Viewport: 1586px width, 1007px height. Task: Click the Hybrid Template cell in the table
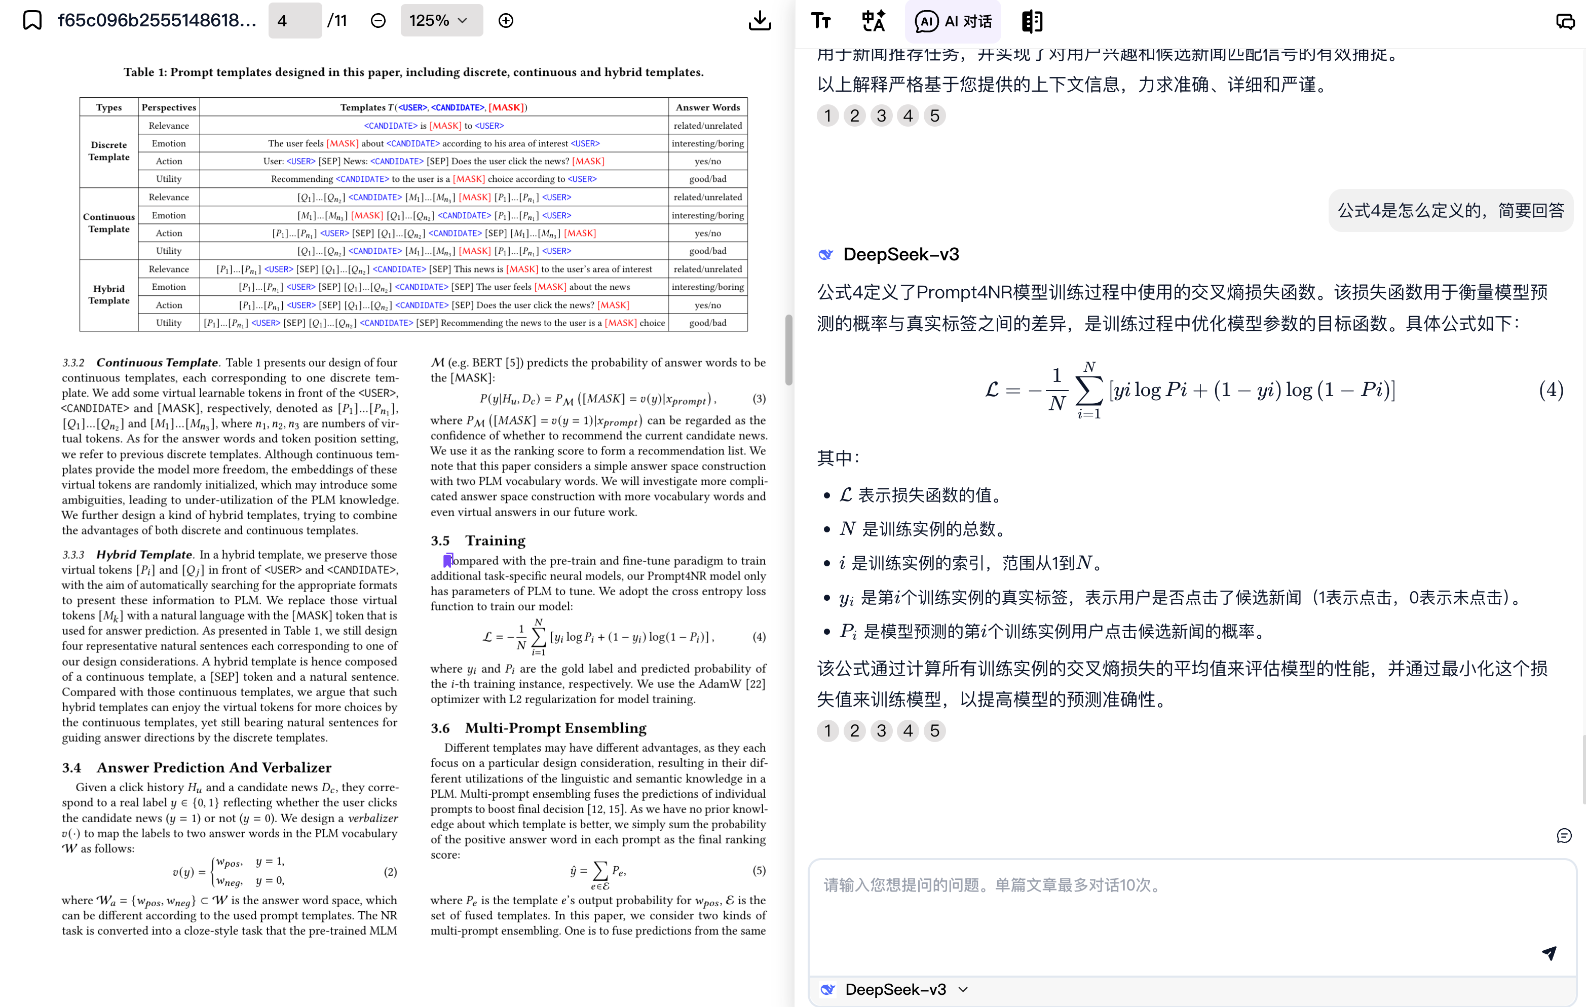(x=108, y=294)
